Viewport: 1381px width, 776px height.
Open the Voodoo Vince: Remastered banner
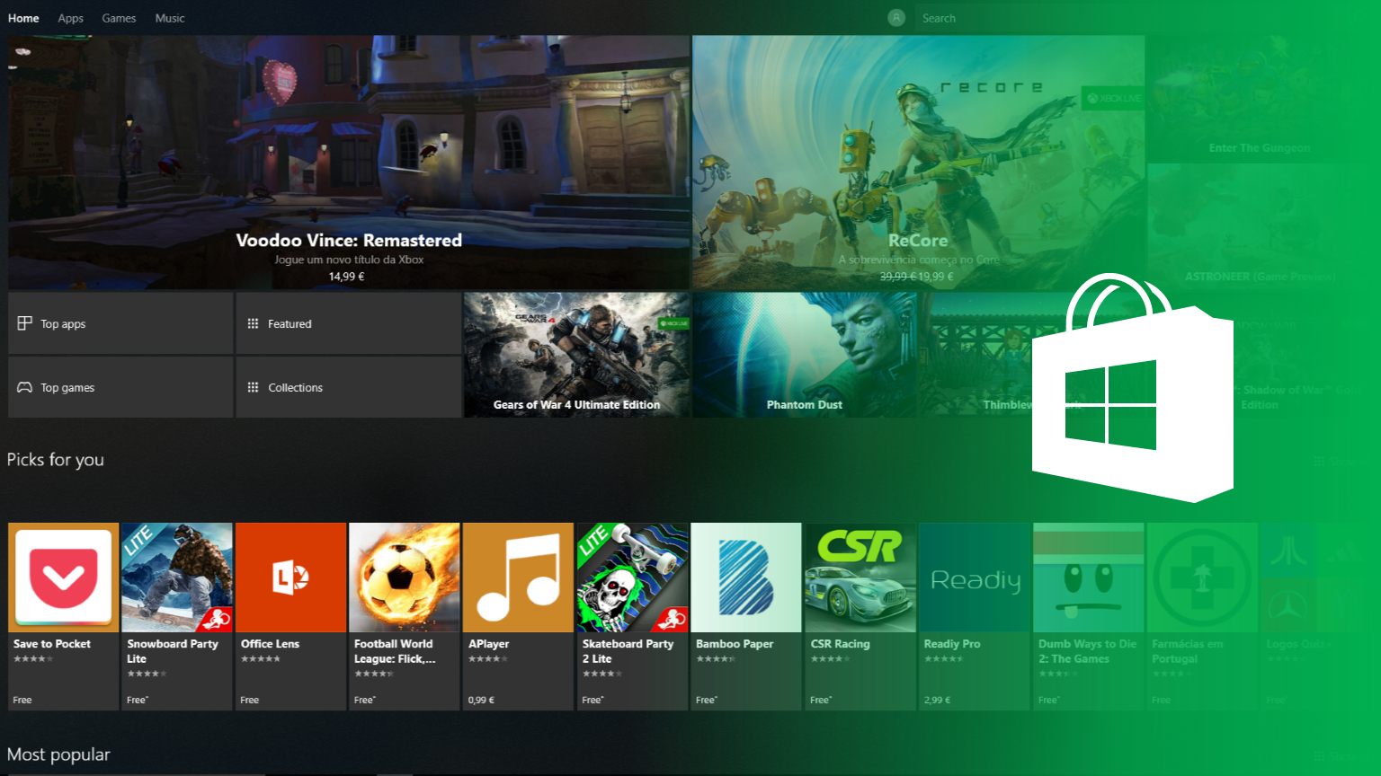click(x=349, y=163)
